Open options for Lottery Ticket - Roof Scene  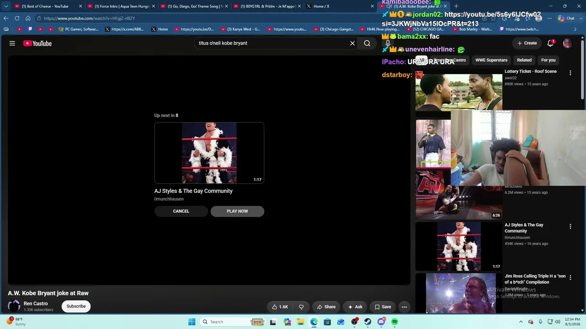pyautogui.click(x=570, y=73)
